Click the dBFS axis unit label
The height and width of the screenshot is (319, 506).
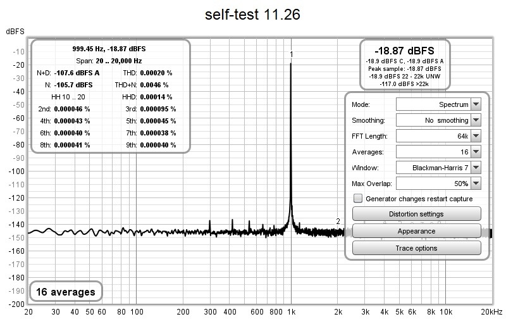click(15, 31)
